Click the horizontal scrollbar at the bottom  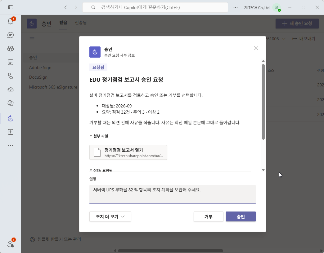coord(170,251)
